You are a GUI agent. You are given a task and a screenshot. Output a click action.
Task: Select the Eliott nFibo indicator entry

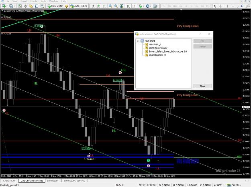point(158,48)
